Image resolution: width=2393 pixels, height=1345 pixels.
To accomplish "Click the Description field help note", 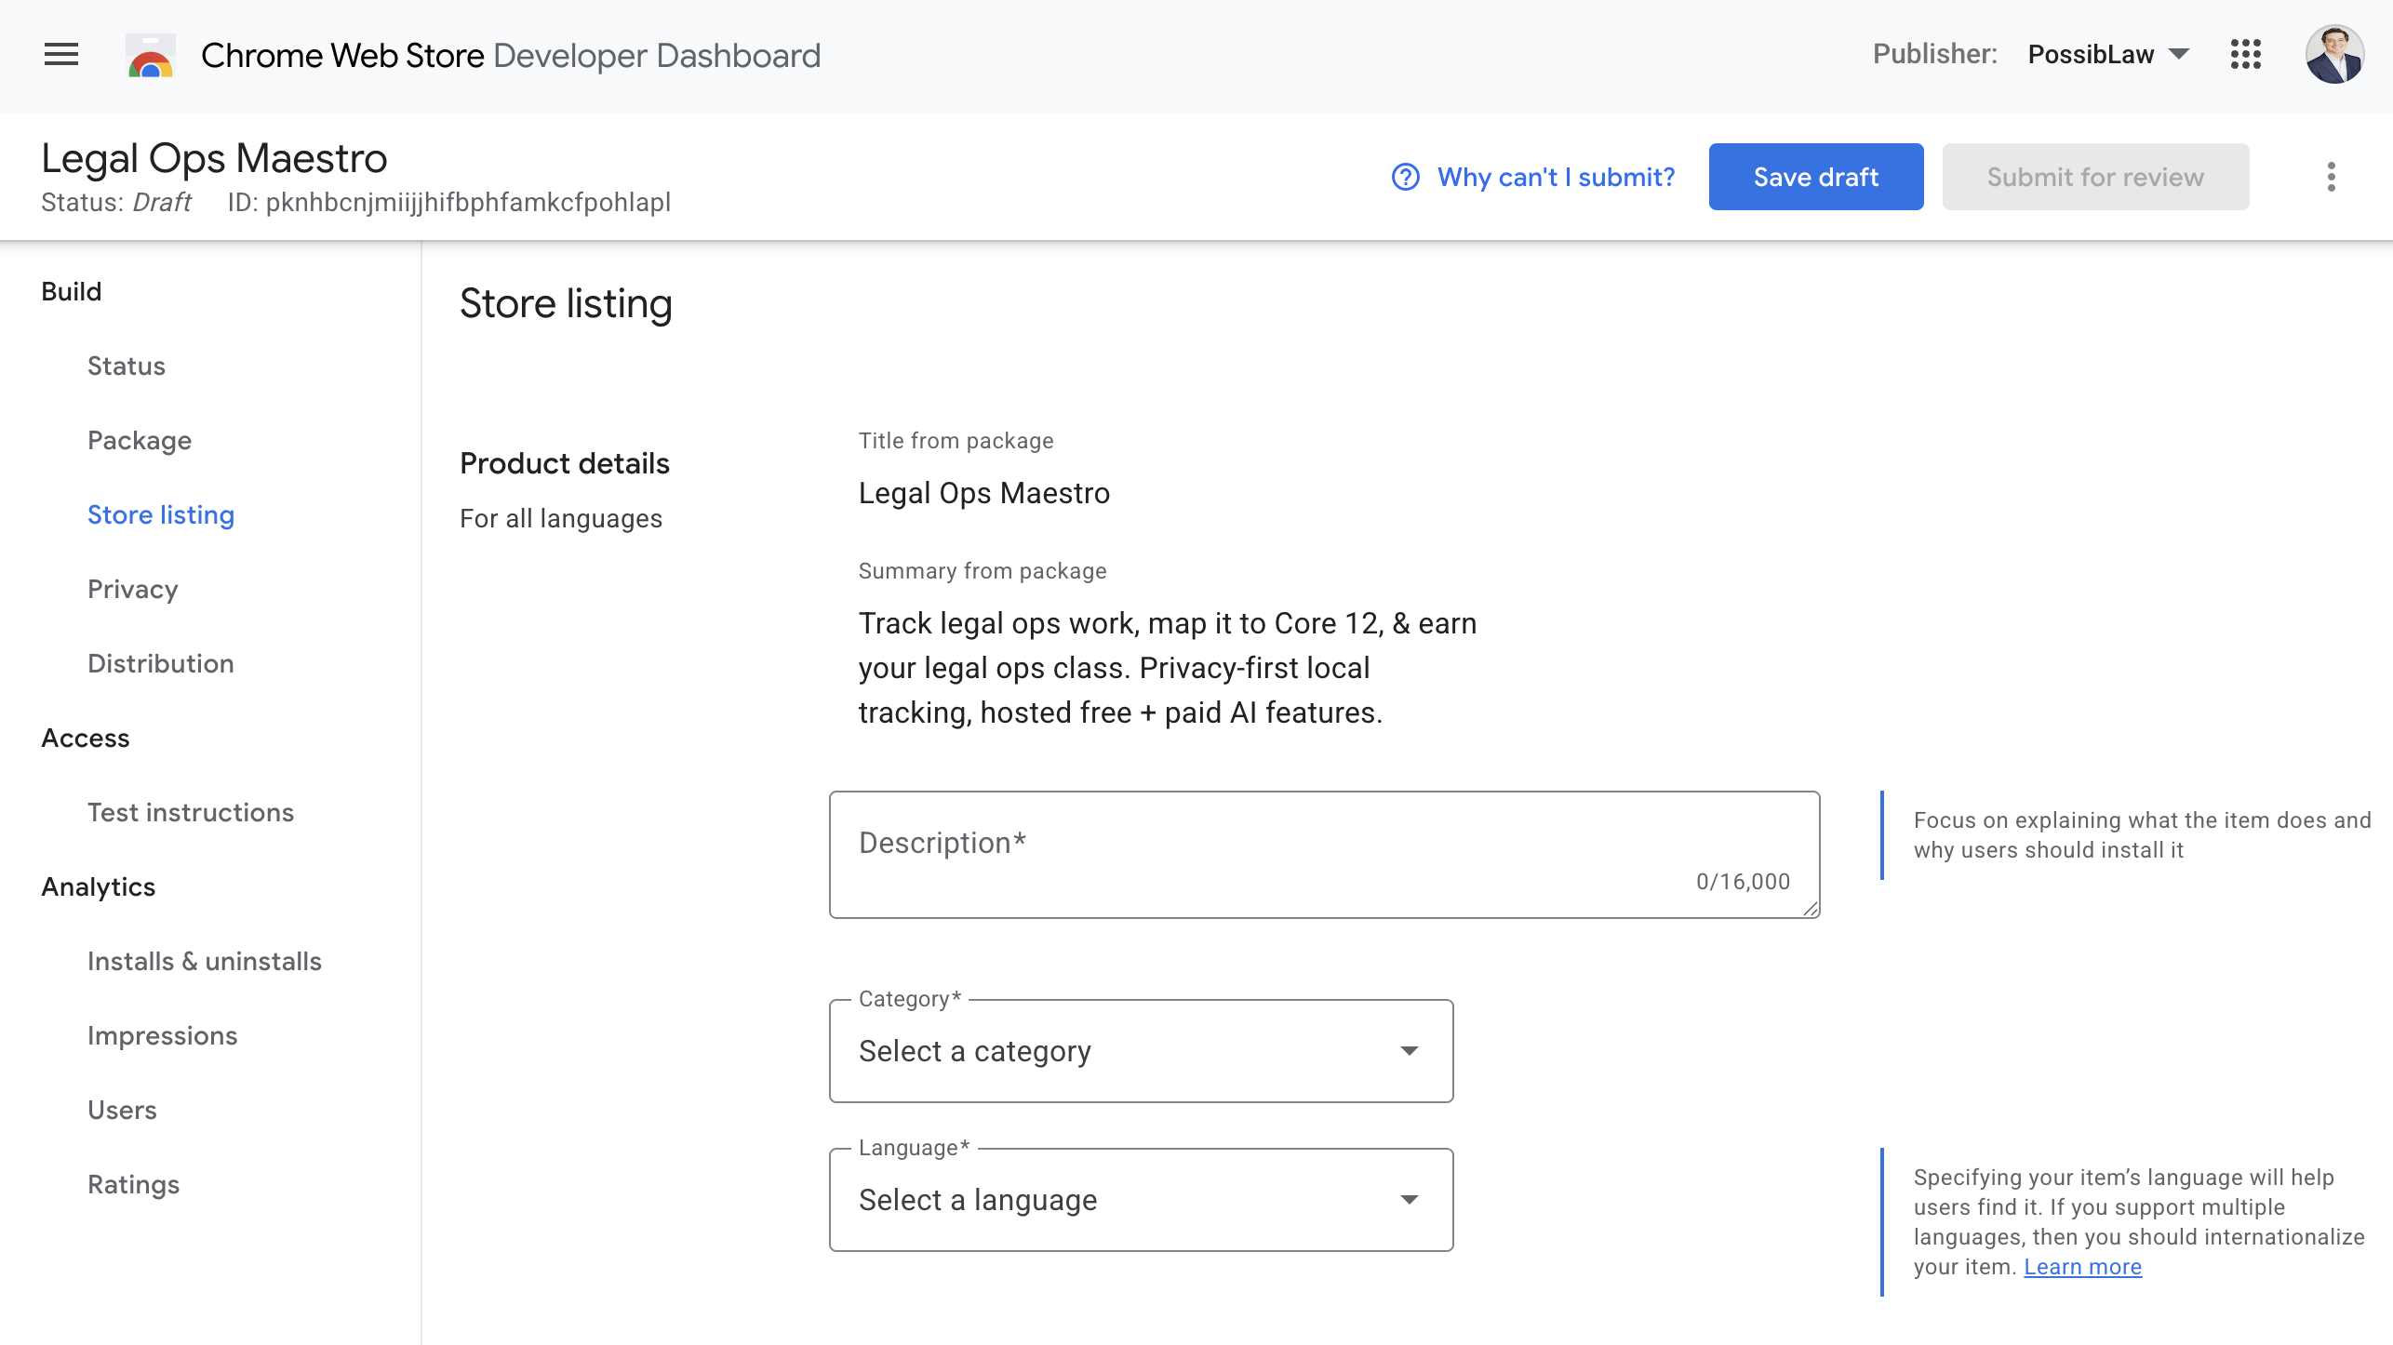I will (2142, 835).
